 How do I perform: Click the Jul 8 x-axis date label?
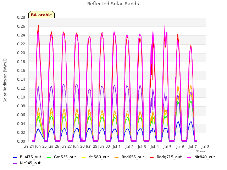[205, 147]
